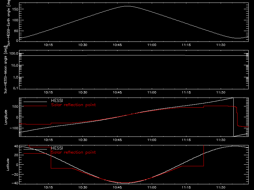Viewport: 254px width, 190px height.
Task: Click the 0.1 tick on Moon angle axis
Action: click(x=16, y=88)
